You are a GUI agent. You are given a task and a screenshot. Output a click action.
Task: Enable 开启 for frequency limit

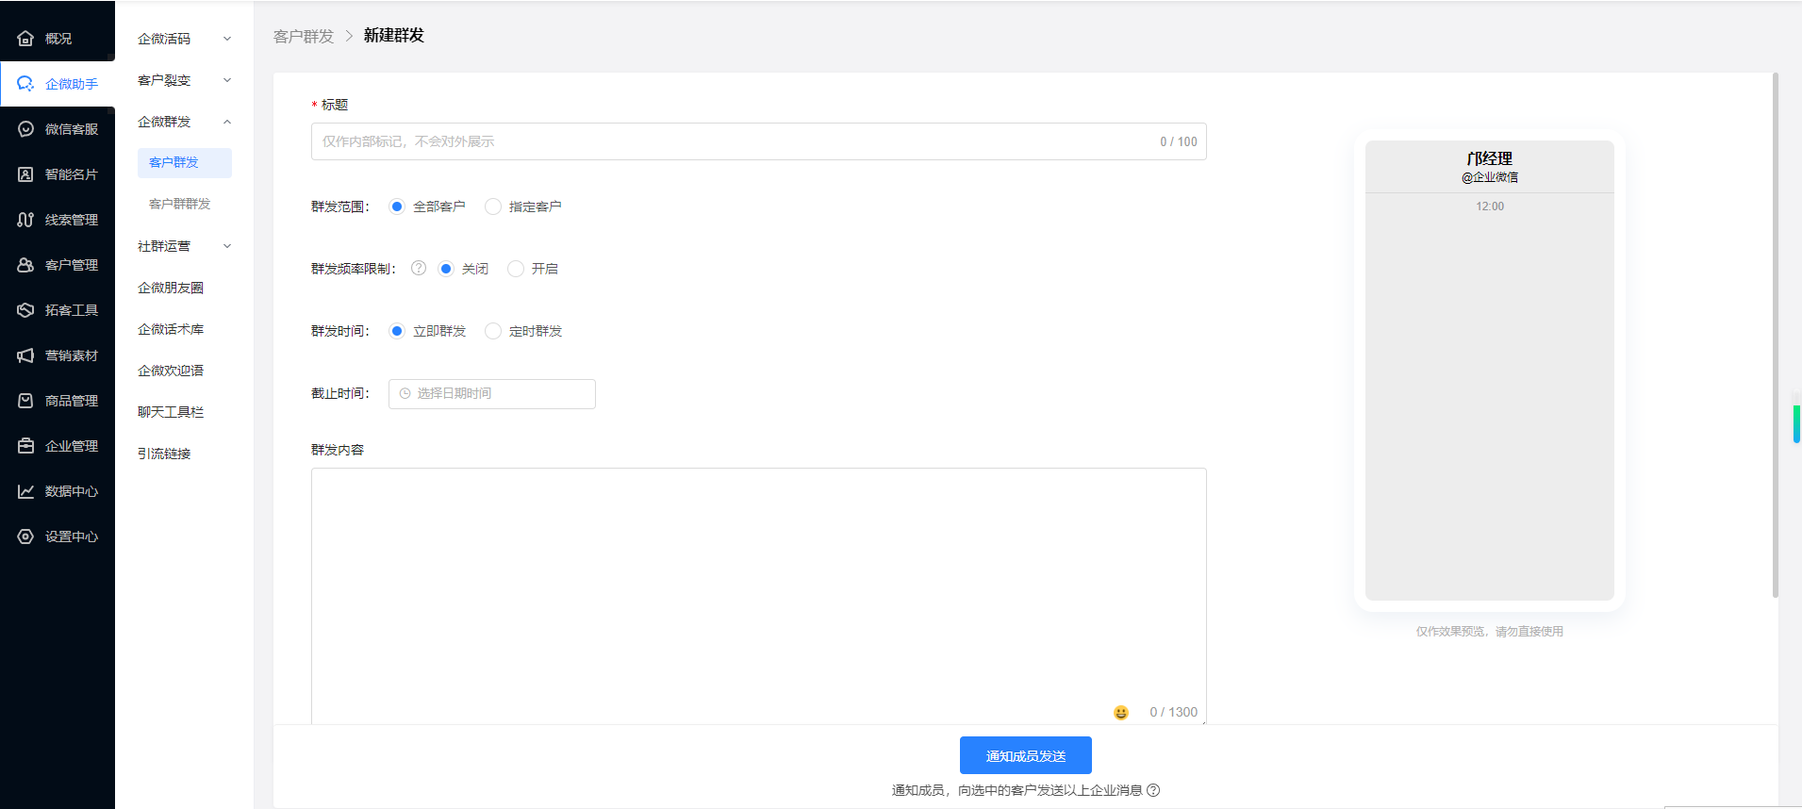516,269
